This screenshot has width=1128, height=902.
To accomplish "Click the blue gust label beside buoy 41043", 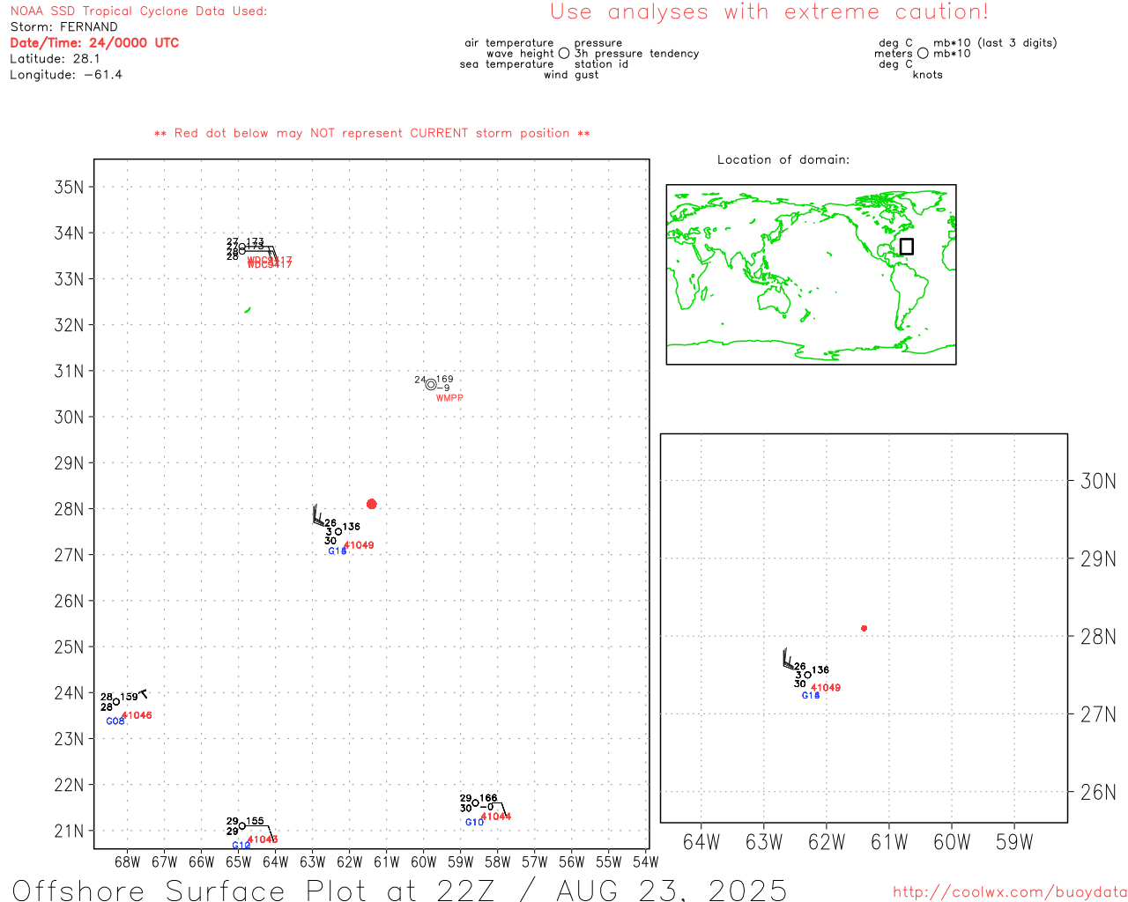I will tap(241, 846).
